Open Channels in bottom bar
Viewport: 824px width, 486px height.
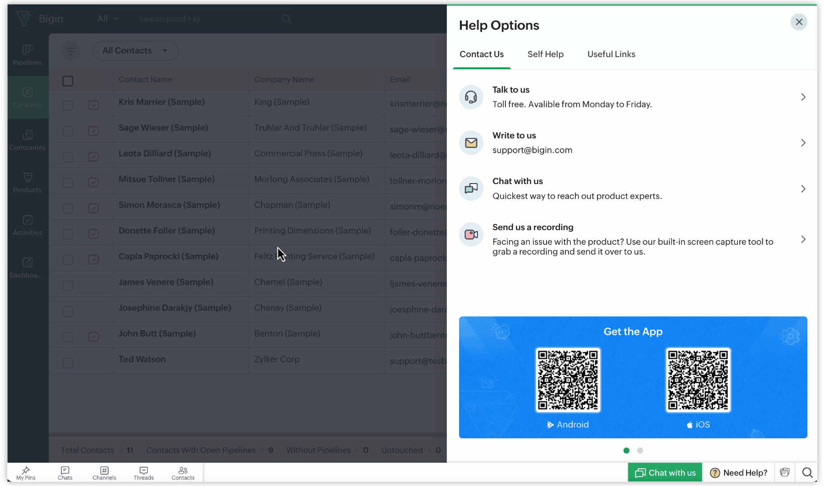click(x=104, y=473)
